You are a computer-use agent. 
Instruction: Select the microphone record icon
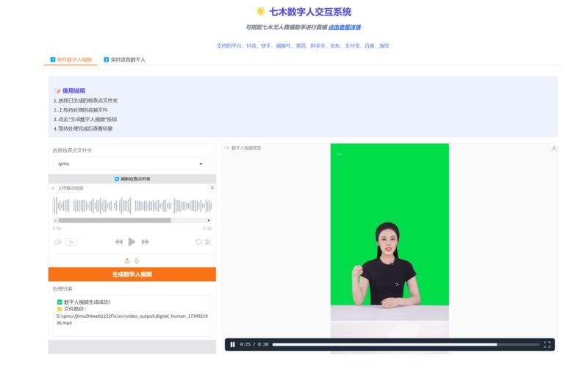137,261
